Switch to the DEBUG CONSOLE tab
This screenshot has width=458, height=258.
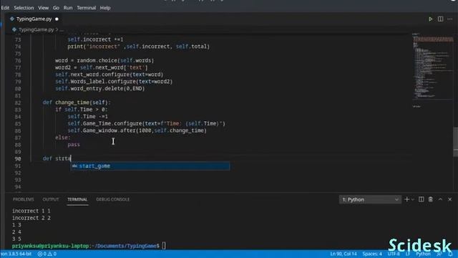113,199
